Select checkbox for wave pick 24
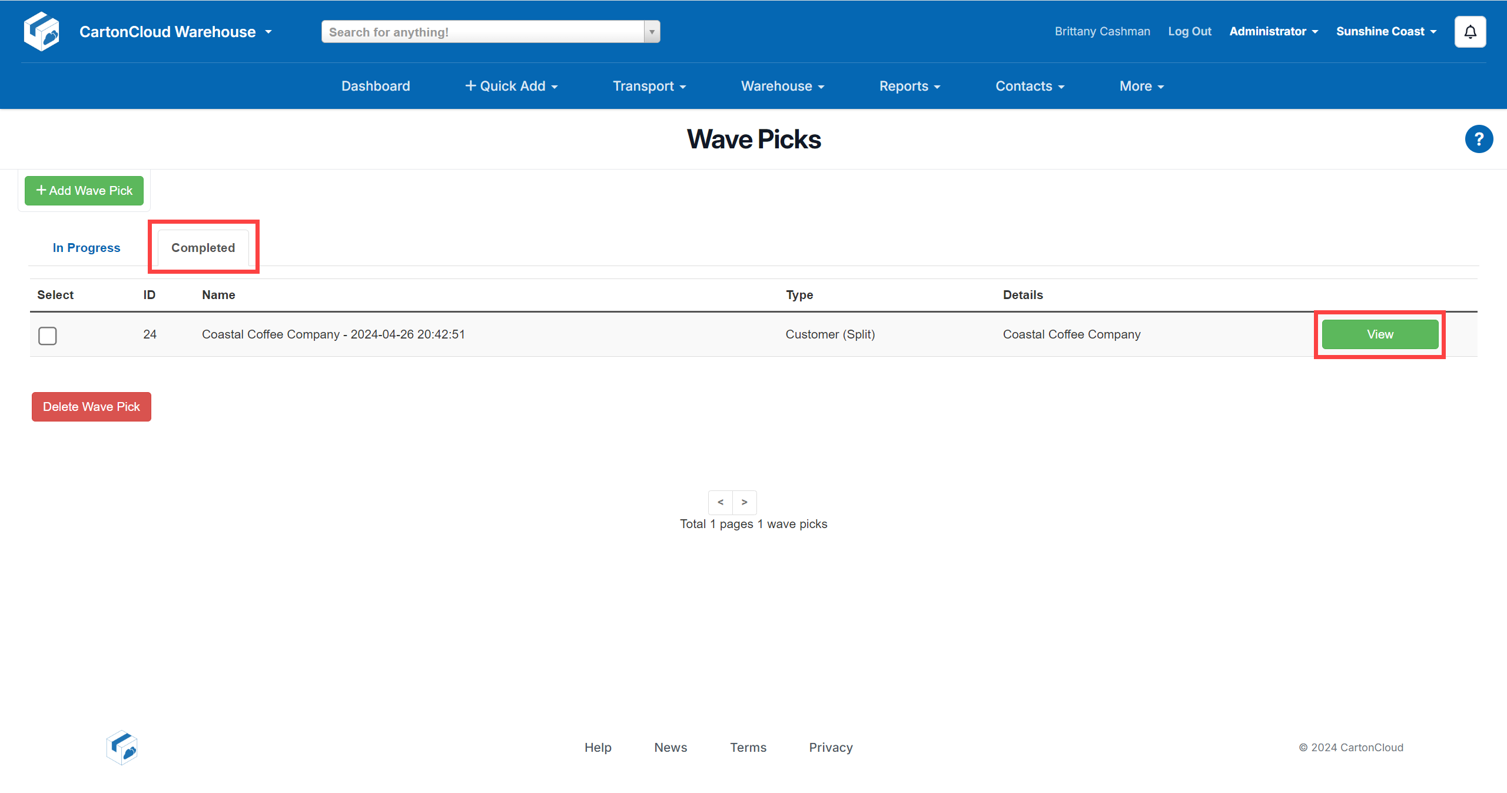Image resolution: width=1507 pixels, height=793 pixels. (x=48, y=336)
